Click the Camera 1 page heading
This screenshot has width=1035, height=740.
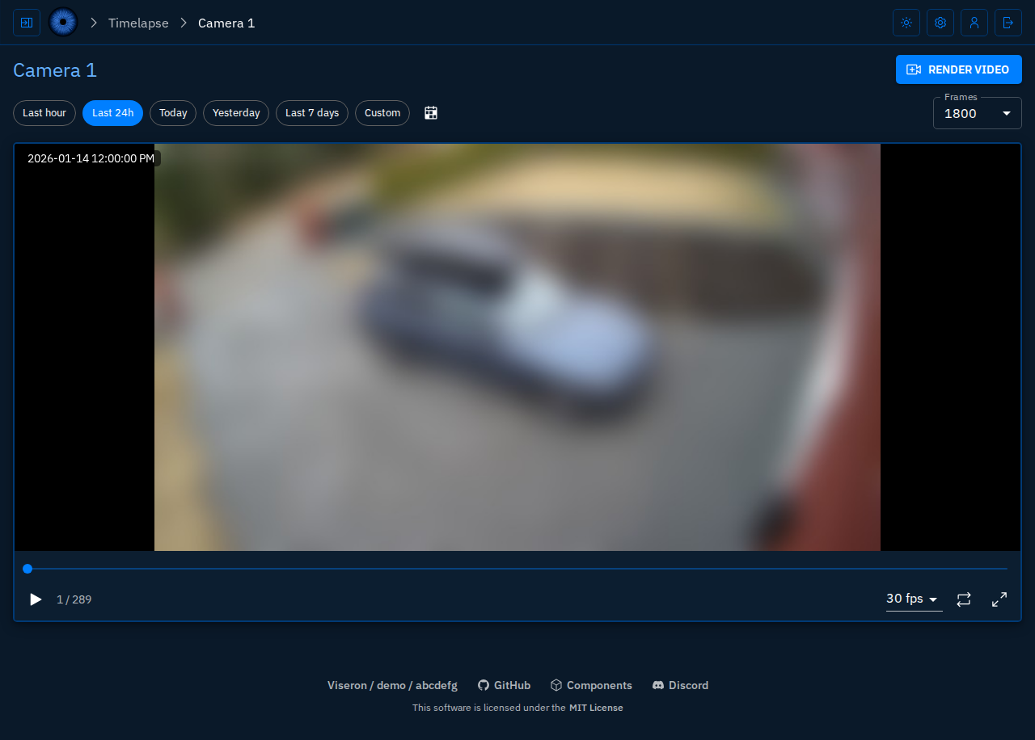[55, 70]
